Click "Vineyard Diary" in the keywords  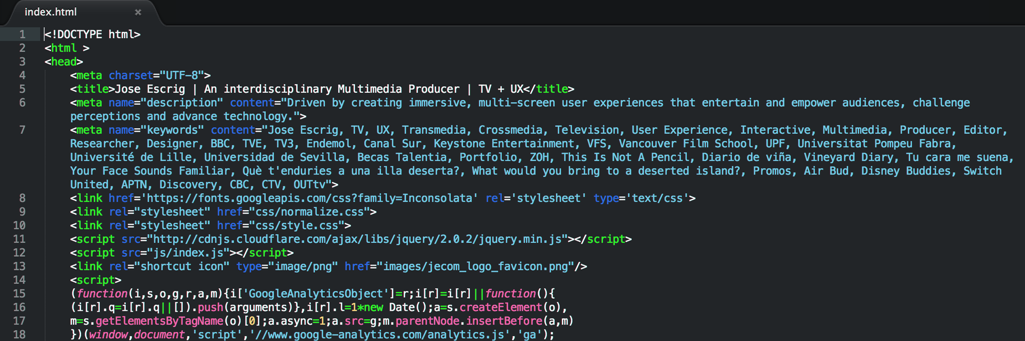[848, 157]
